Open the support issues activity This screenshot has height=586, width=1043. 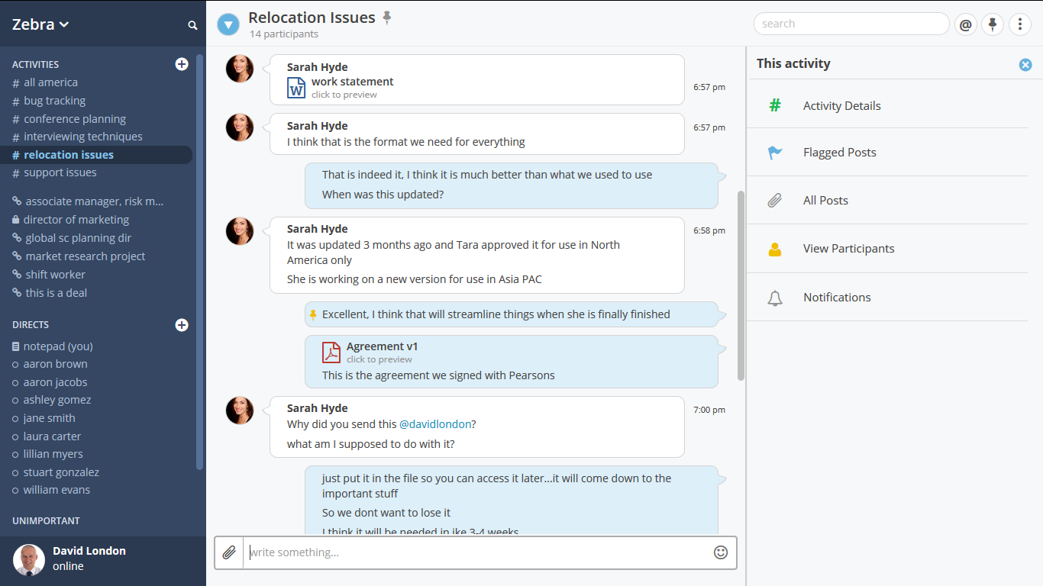tap(60, 172)
